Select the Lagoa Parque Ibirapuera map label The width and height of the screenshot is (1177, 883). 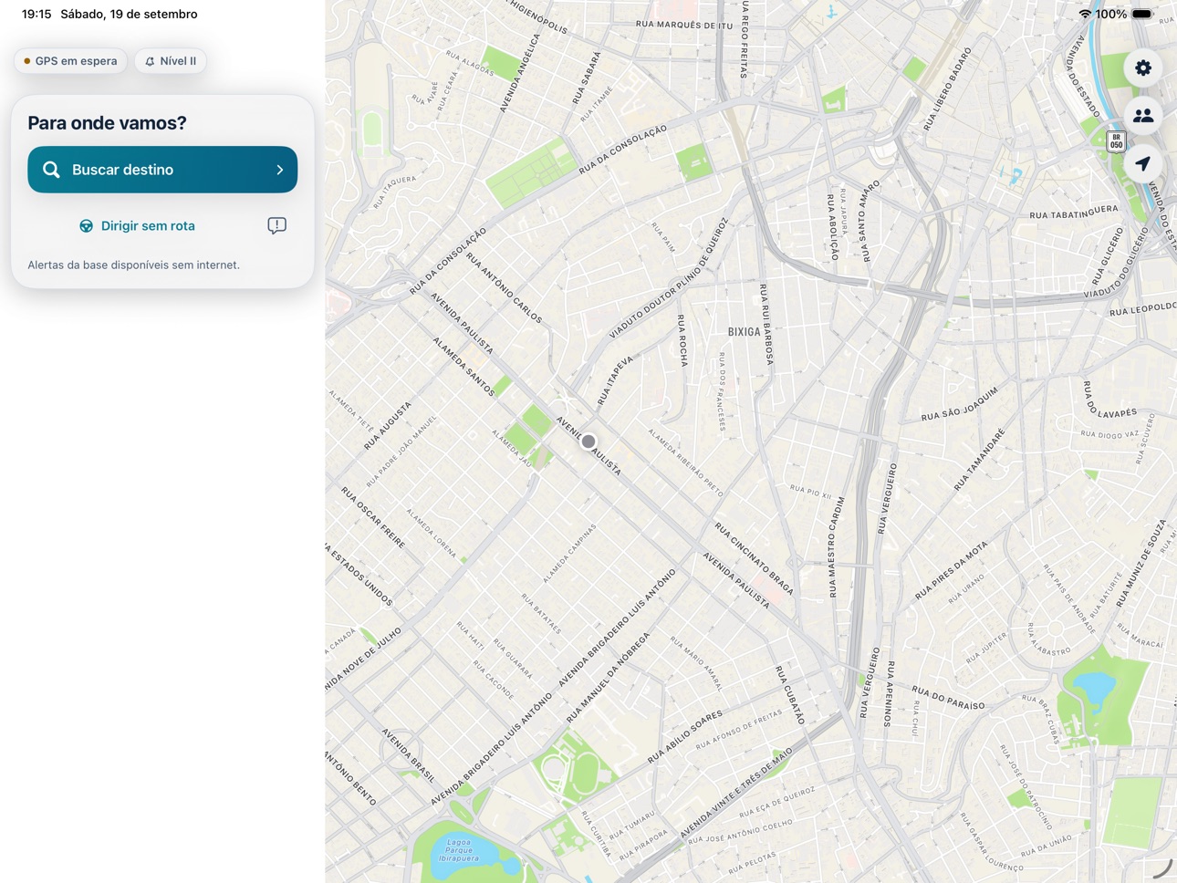tap(459, 850)
